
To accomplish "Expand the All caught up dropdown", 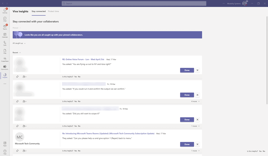I will click(x=19, y=43).
